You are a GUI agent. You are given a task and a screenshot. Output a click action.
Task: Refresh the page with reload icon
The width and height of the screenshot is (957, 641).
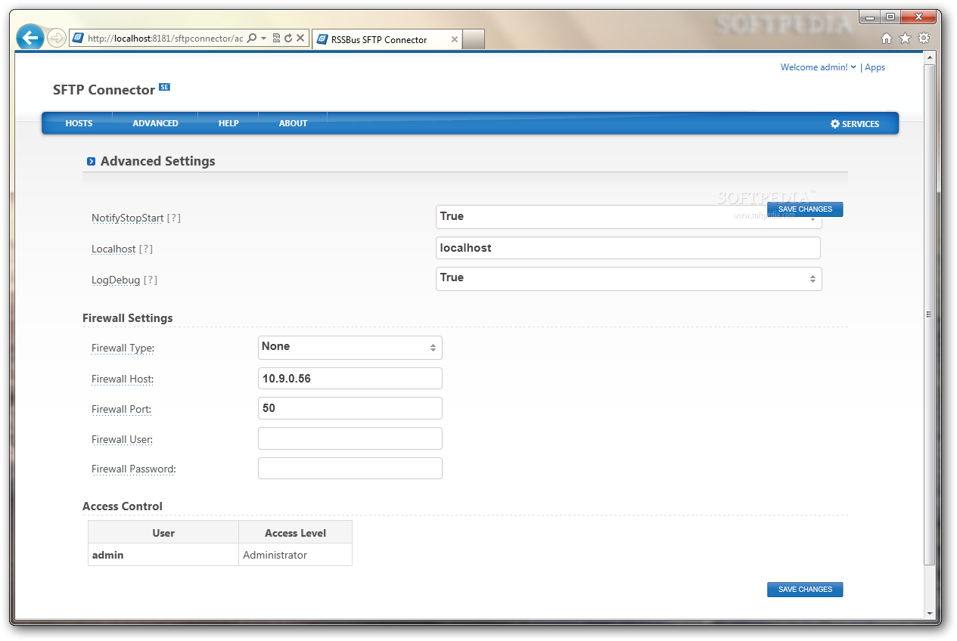(288, 38)
